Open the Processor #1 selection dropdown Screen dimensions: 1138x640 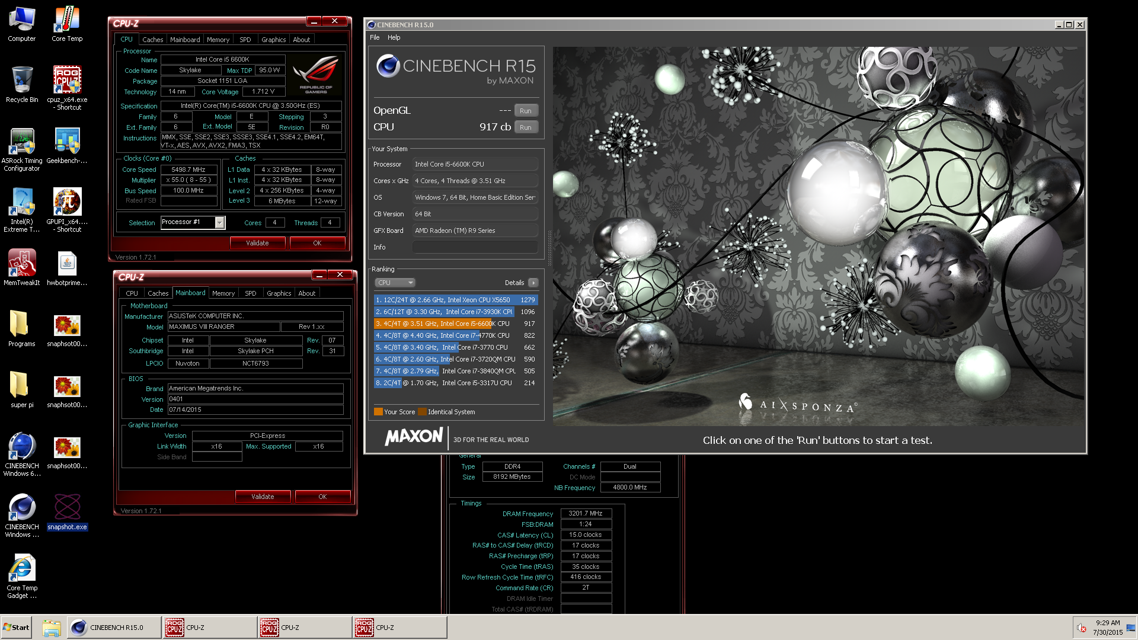click(219, 223)
